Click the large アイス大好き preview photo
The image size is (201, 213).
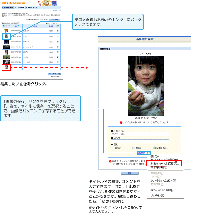click(146, 86)
